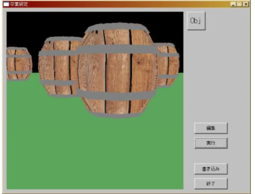Viewport: 255px width, 194px height.
Task: Open the 編集 (edit) button
Action: (211, 128)
